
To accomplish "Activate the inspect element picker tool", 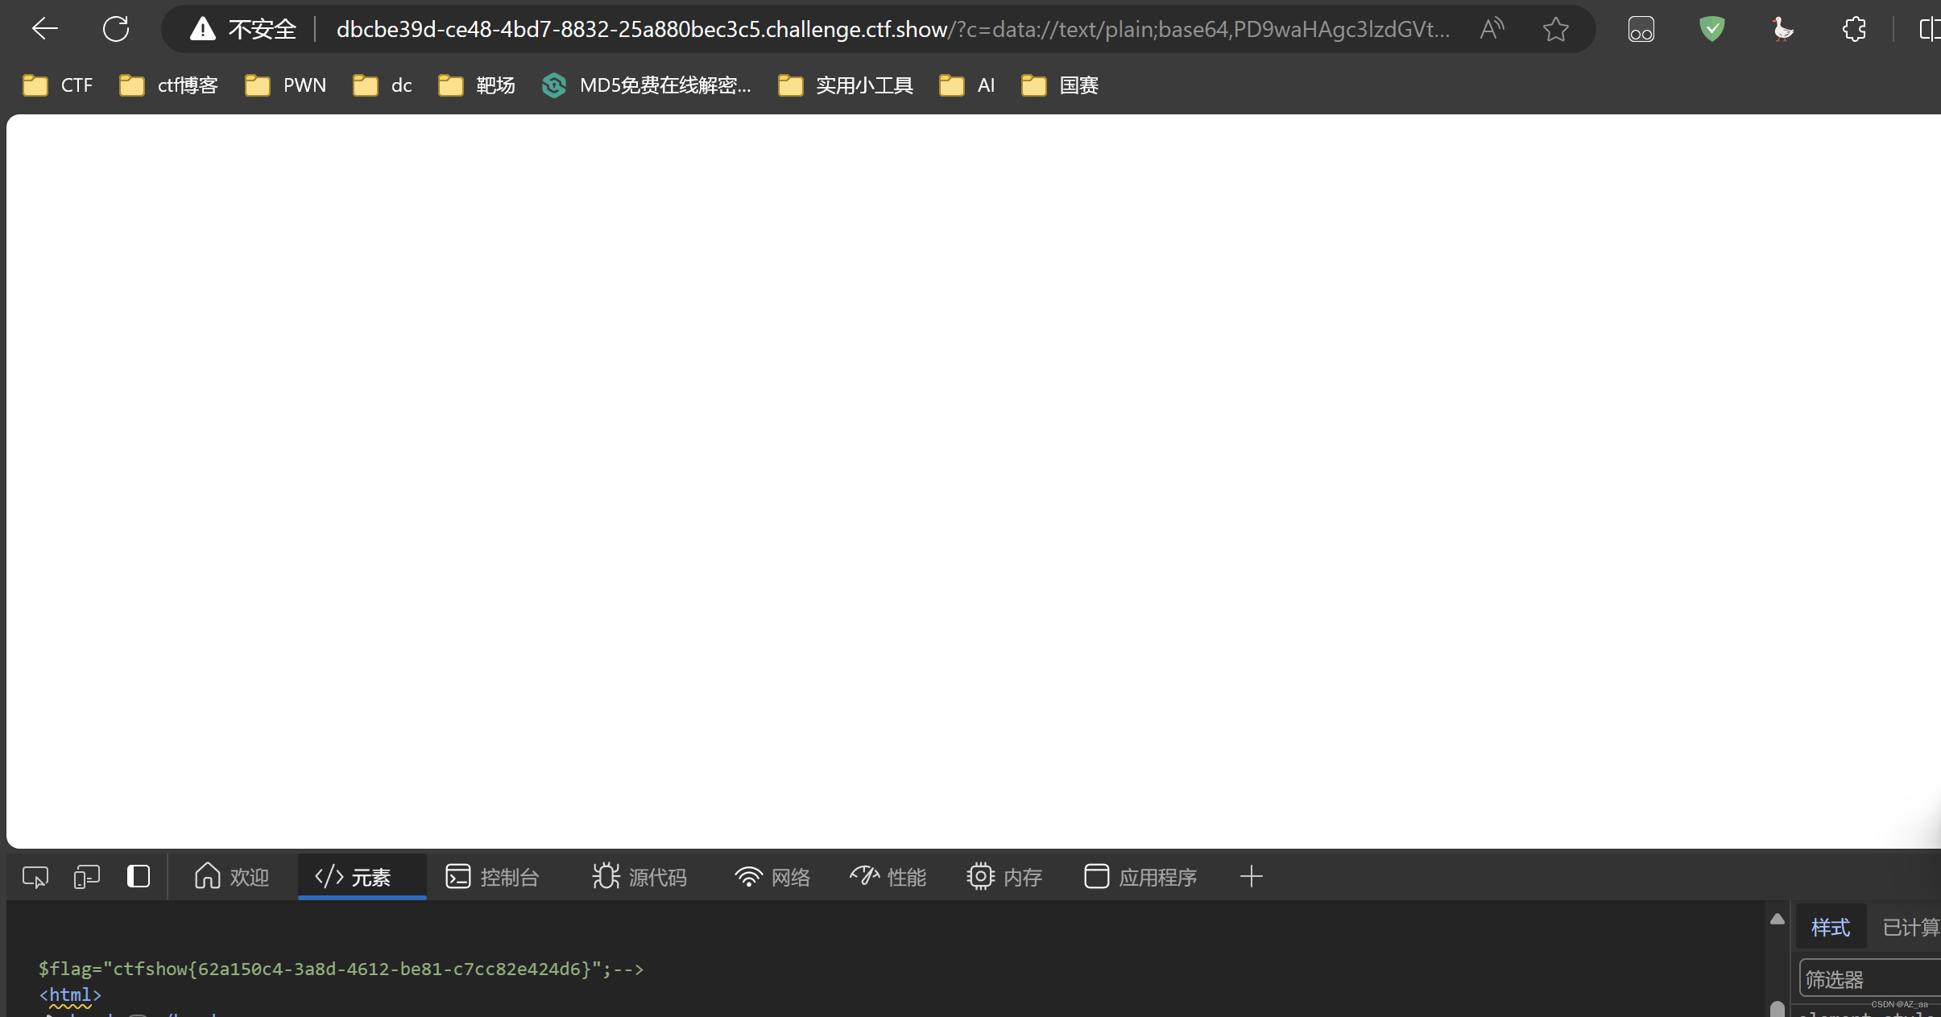I will pos(35,876).
